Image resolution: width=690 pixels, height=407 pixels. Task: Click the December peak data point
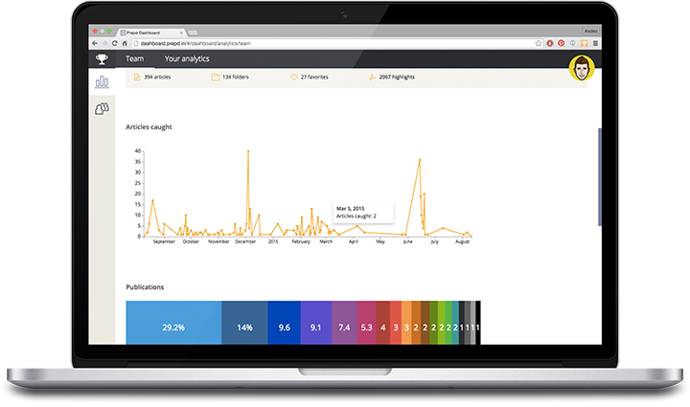click(x=248, y=151)
